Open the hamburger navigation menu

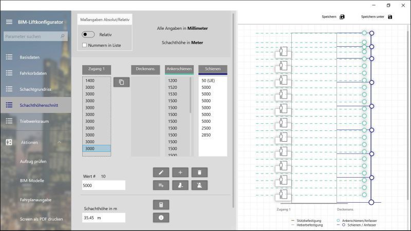coord(9,22)
